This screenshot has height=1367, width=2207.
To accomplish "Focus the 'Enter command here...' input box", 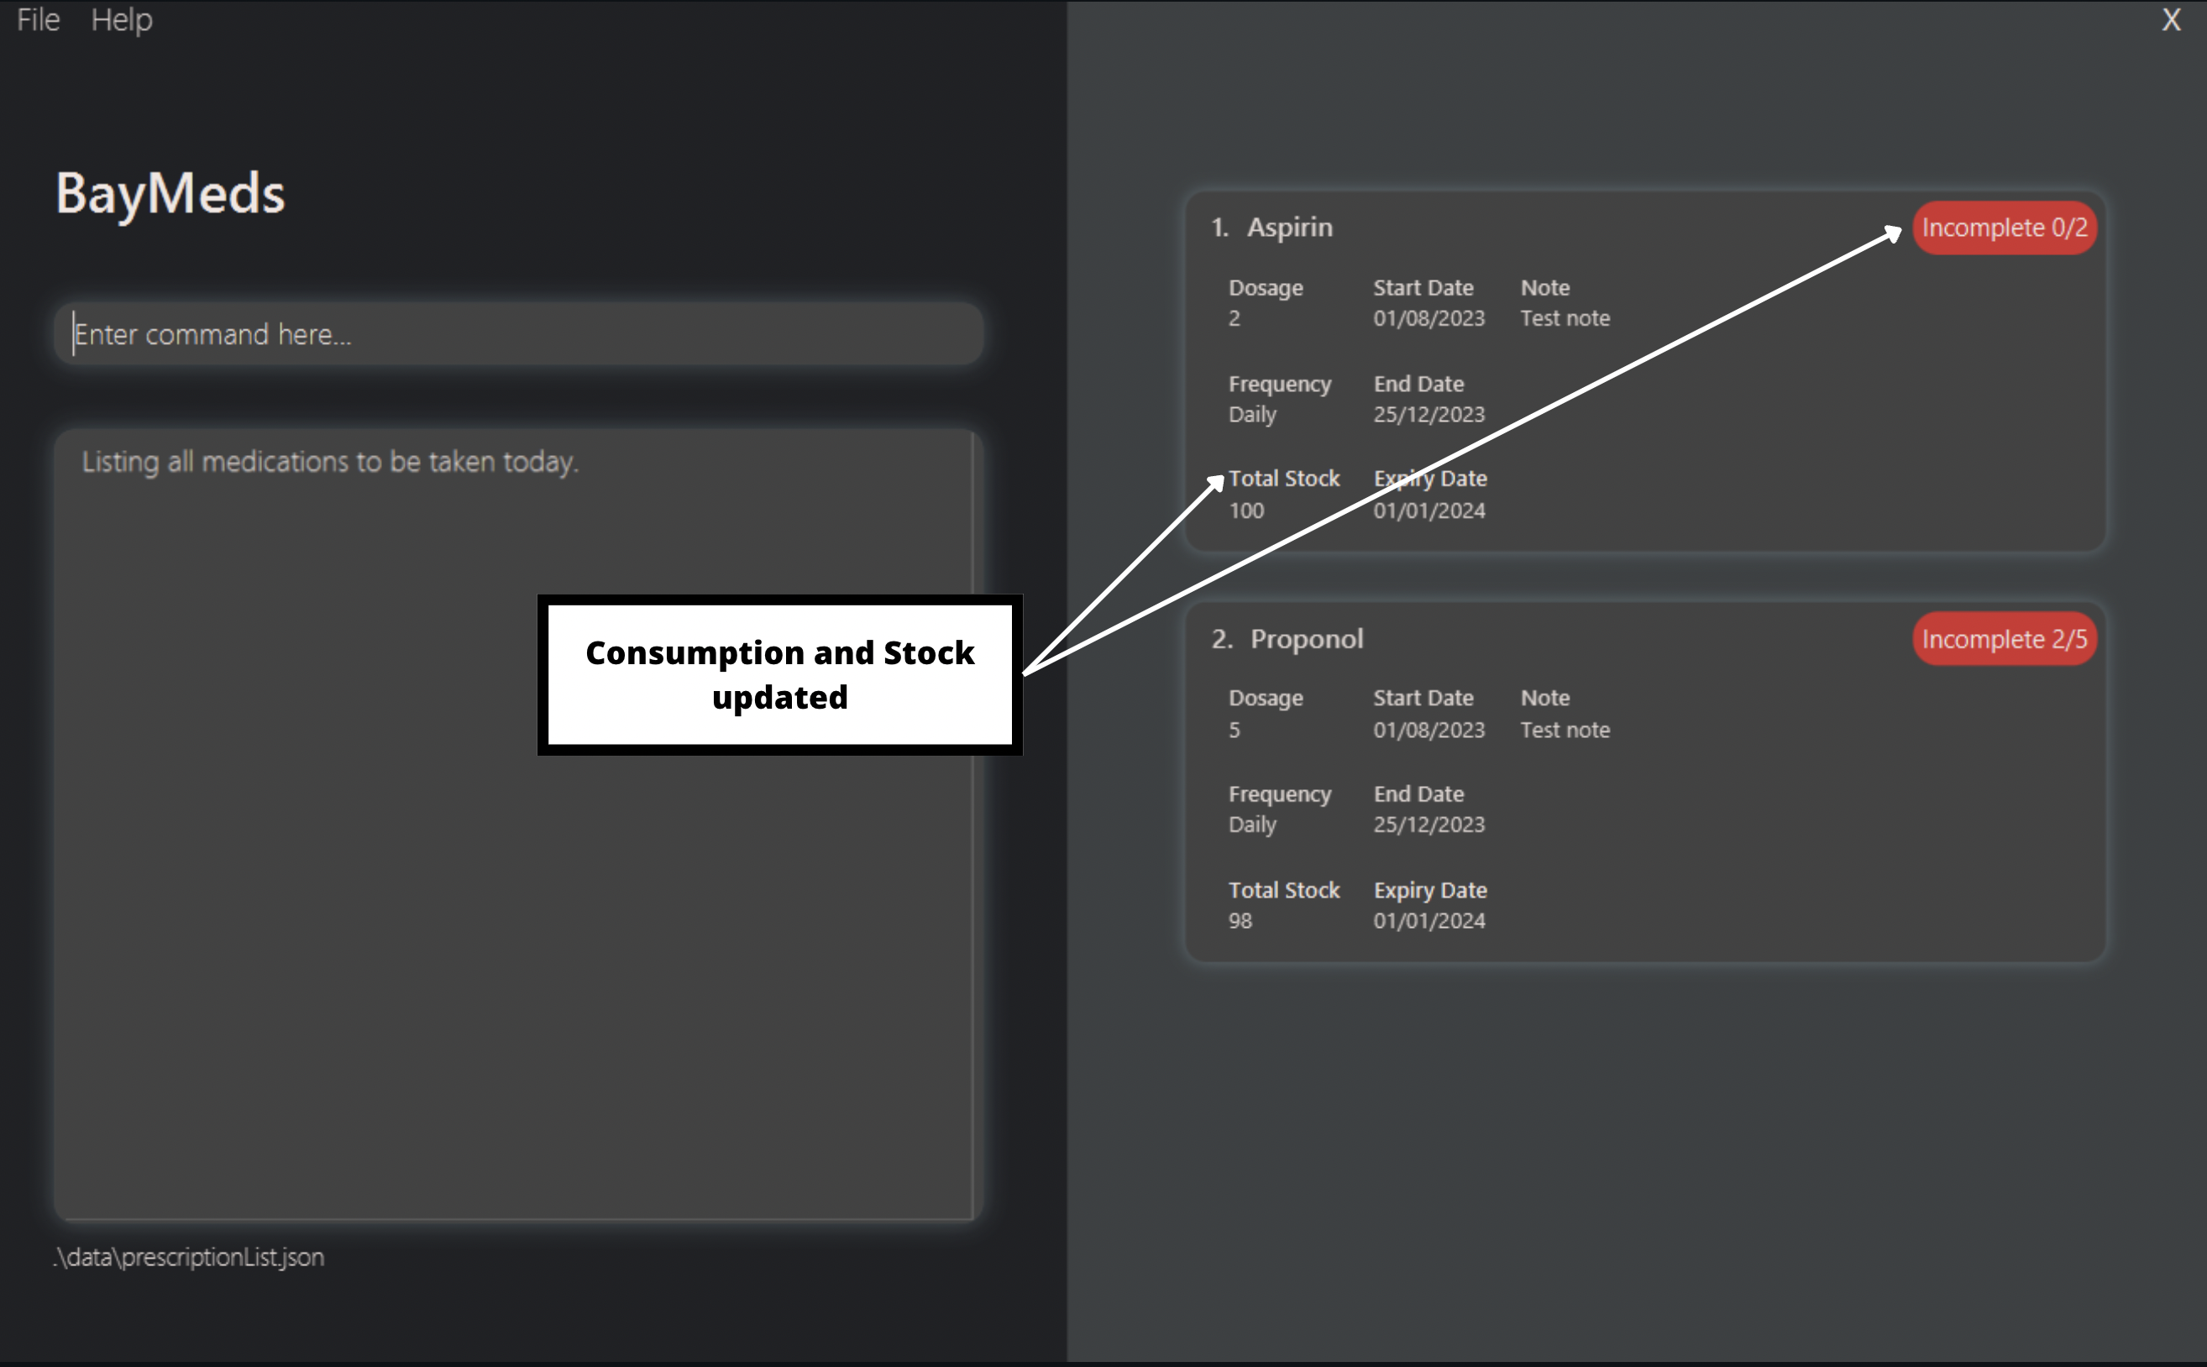I will point(518,334).
